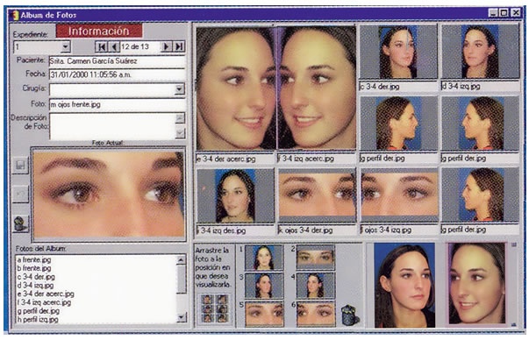529x340 pixels.
Task: Click the trash can icon next to layout slot 6
Action: pos(350,315)
